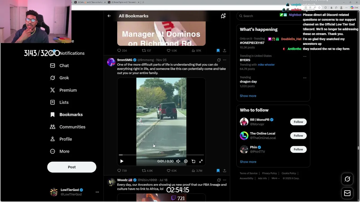Reply to 9mmSMG post with 739 replies
The image size is (360, 202).
pos(122,171)
